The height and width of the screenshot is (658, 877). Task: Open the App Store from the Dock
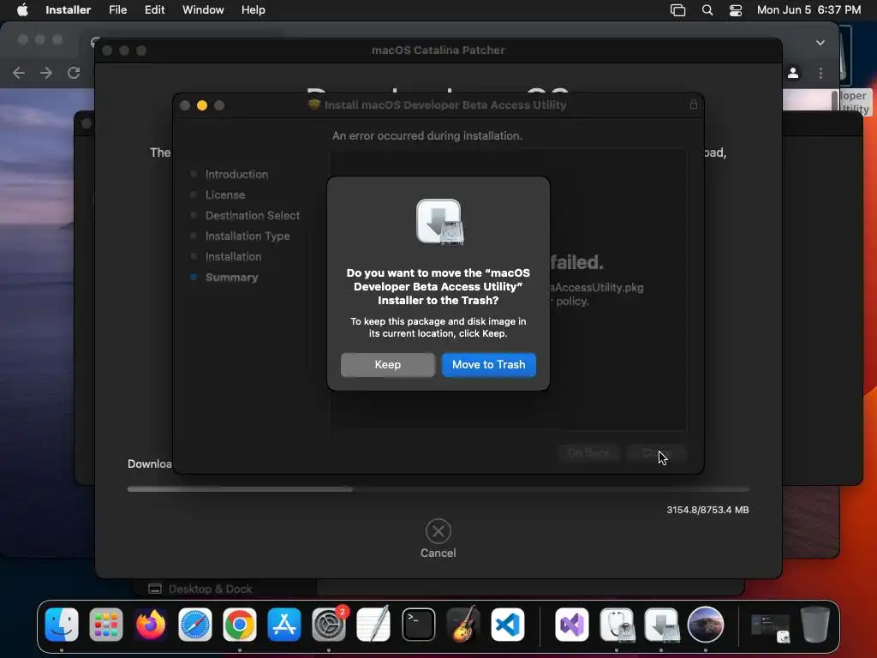point(284,625)
